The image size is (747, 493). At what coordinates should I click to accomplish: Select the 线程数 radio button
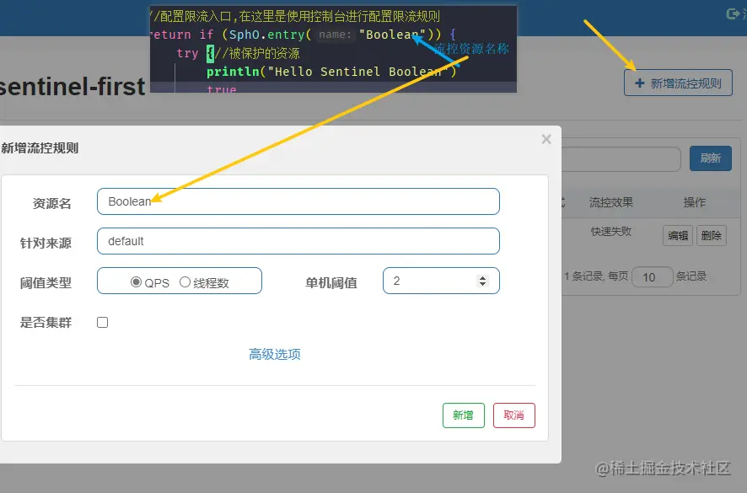click(x=185, y=282)
